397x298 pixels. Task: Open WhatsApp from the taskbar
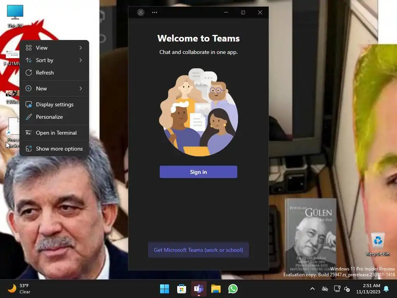pyautogui.click(x=233, y=289)
